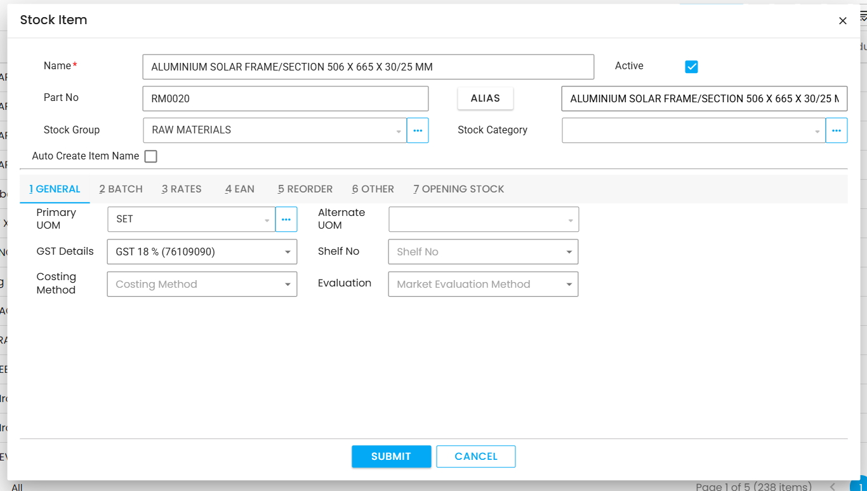
Task: Click into the Name input field
Action: coord(368,67)
